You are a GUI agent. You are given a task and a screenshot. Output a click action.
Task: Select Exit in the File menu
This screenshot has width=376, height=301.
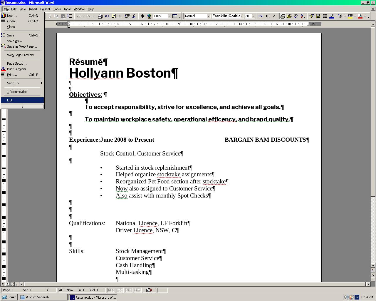pos(22,100)
